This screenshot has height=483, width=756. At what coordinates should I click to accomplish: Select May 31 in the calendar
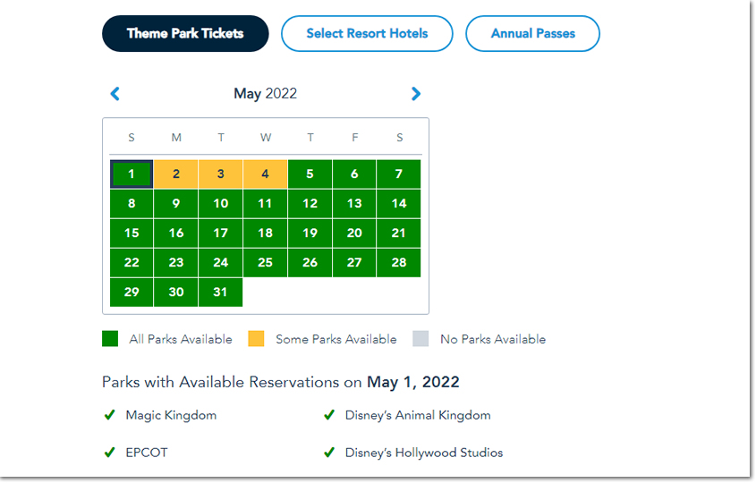220,292
